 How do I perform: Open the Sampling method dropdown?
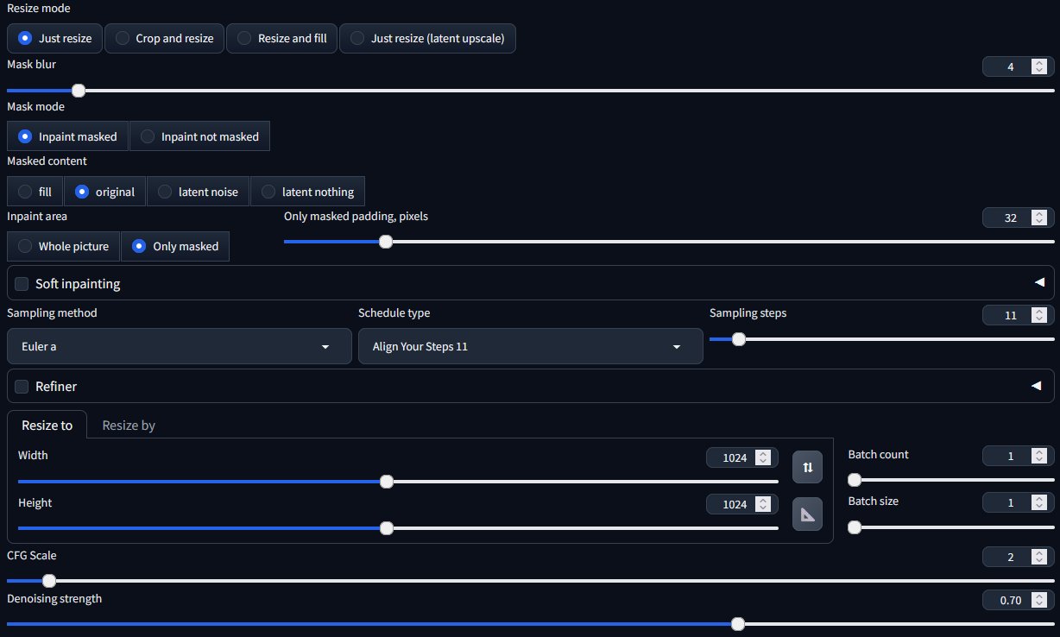pyautogui.click(x=180, y=346)
